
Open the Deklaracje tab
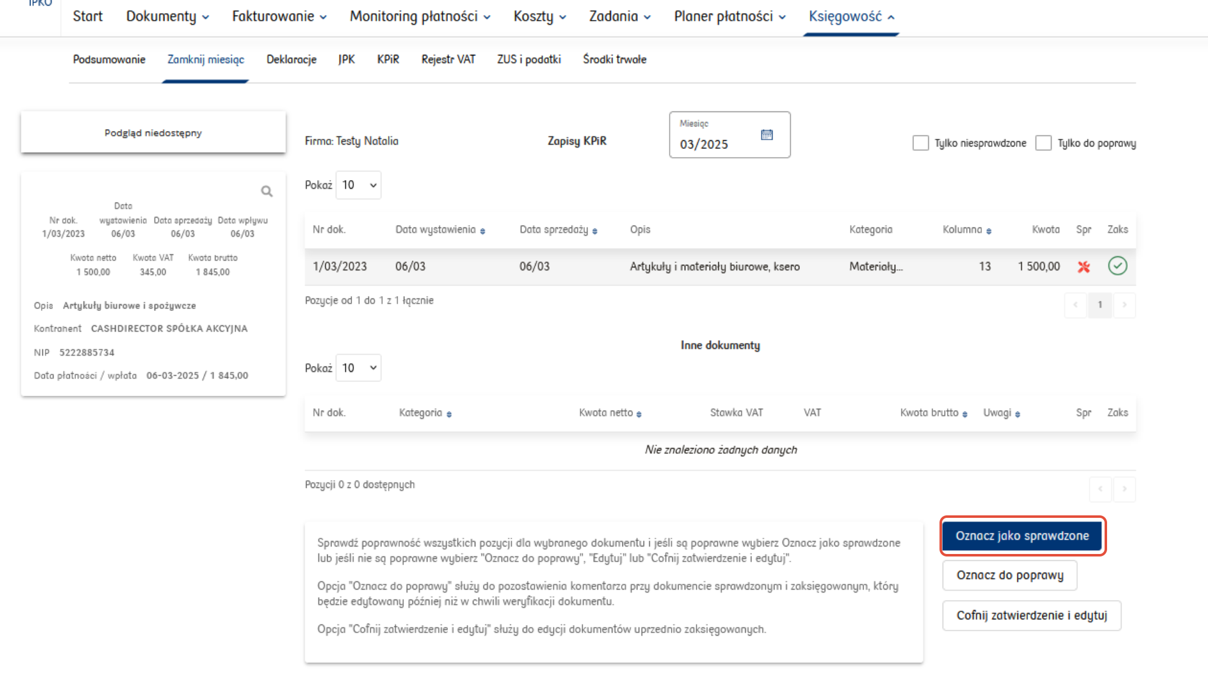point(291,59)
